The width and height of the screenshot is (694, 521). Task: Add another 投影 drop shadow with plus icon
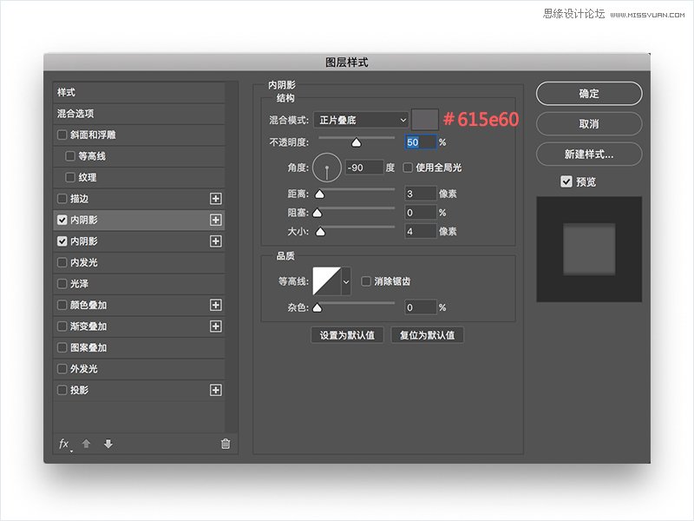pos(215,390)
